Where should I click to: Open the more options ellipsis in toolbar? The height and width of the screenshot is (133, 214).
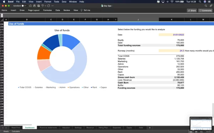pyautogui.click(x=52, y=6)
